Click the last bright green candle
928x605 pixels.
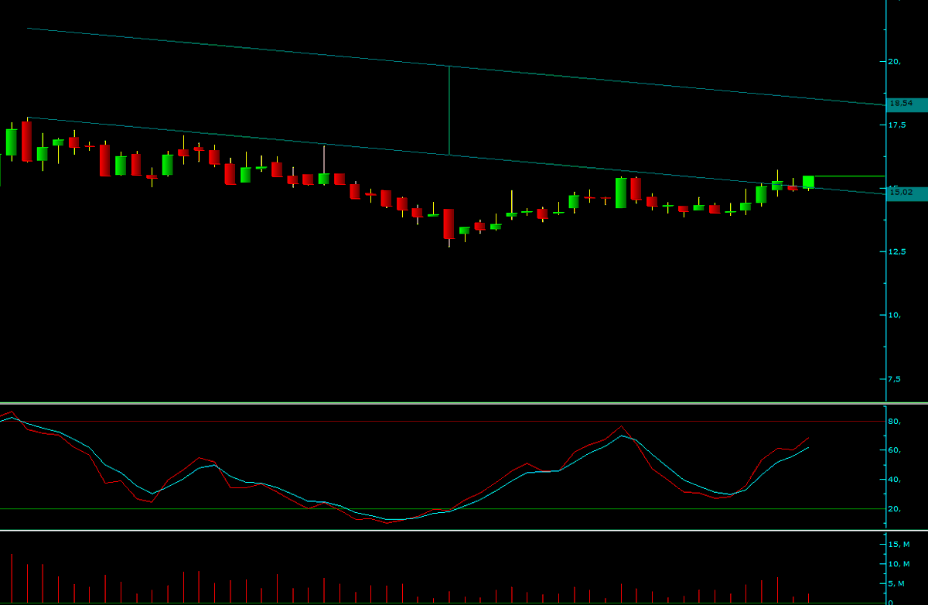pos(808,183)
